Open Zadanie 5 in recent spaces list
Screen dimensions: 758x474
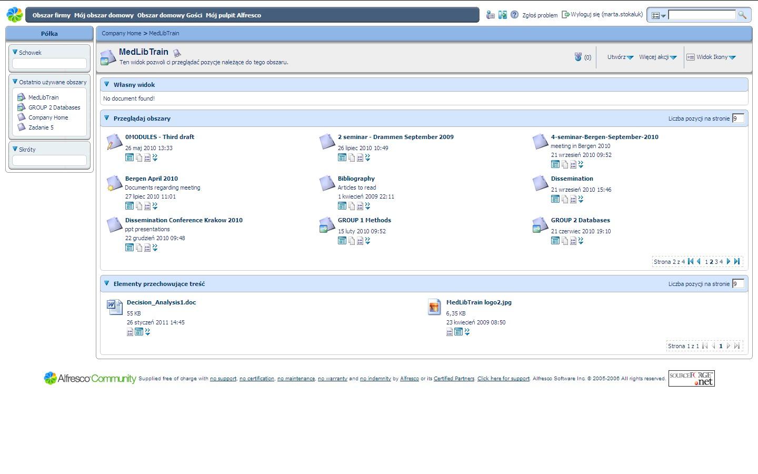click(41, 127)
